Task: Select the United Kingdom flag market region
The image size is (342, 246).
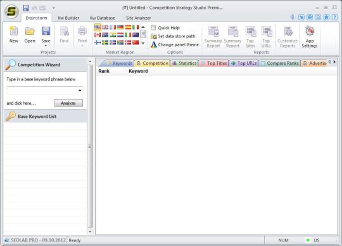Action: click(105, 27)
